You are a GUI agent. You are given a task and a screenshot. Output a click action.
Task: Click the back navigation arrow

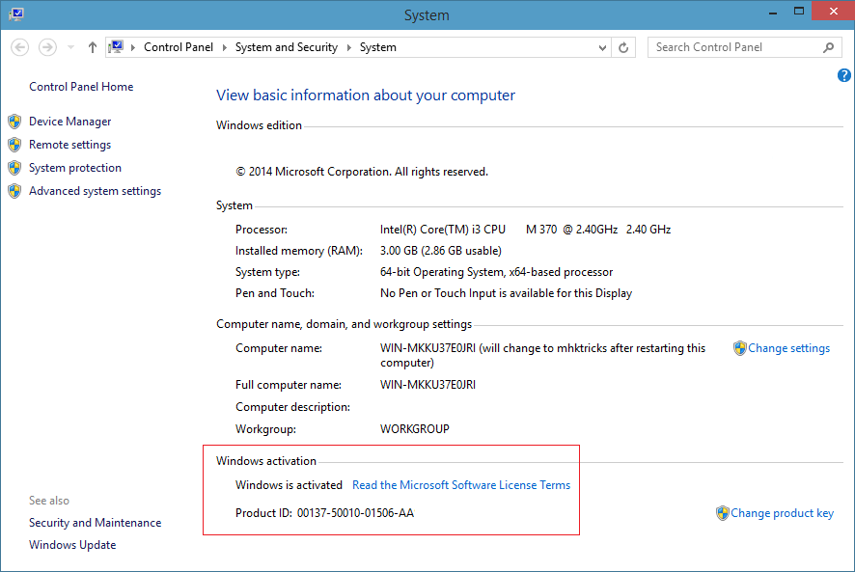[20, 46]
